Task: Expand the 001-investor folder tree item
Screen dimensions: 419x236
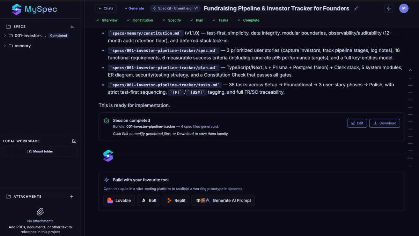Action: 5,36
